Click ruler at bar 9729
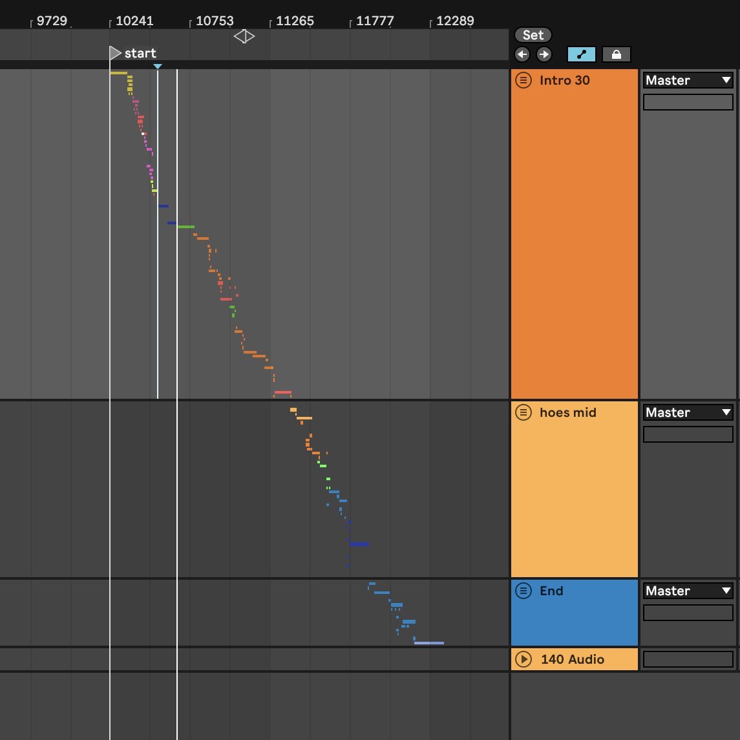 tap(52, 21)
